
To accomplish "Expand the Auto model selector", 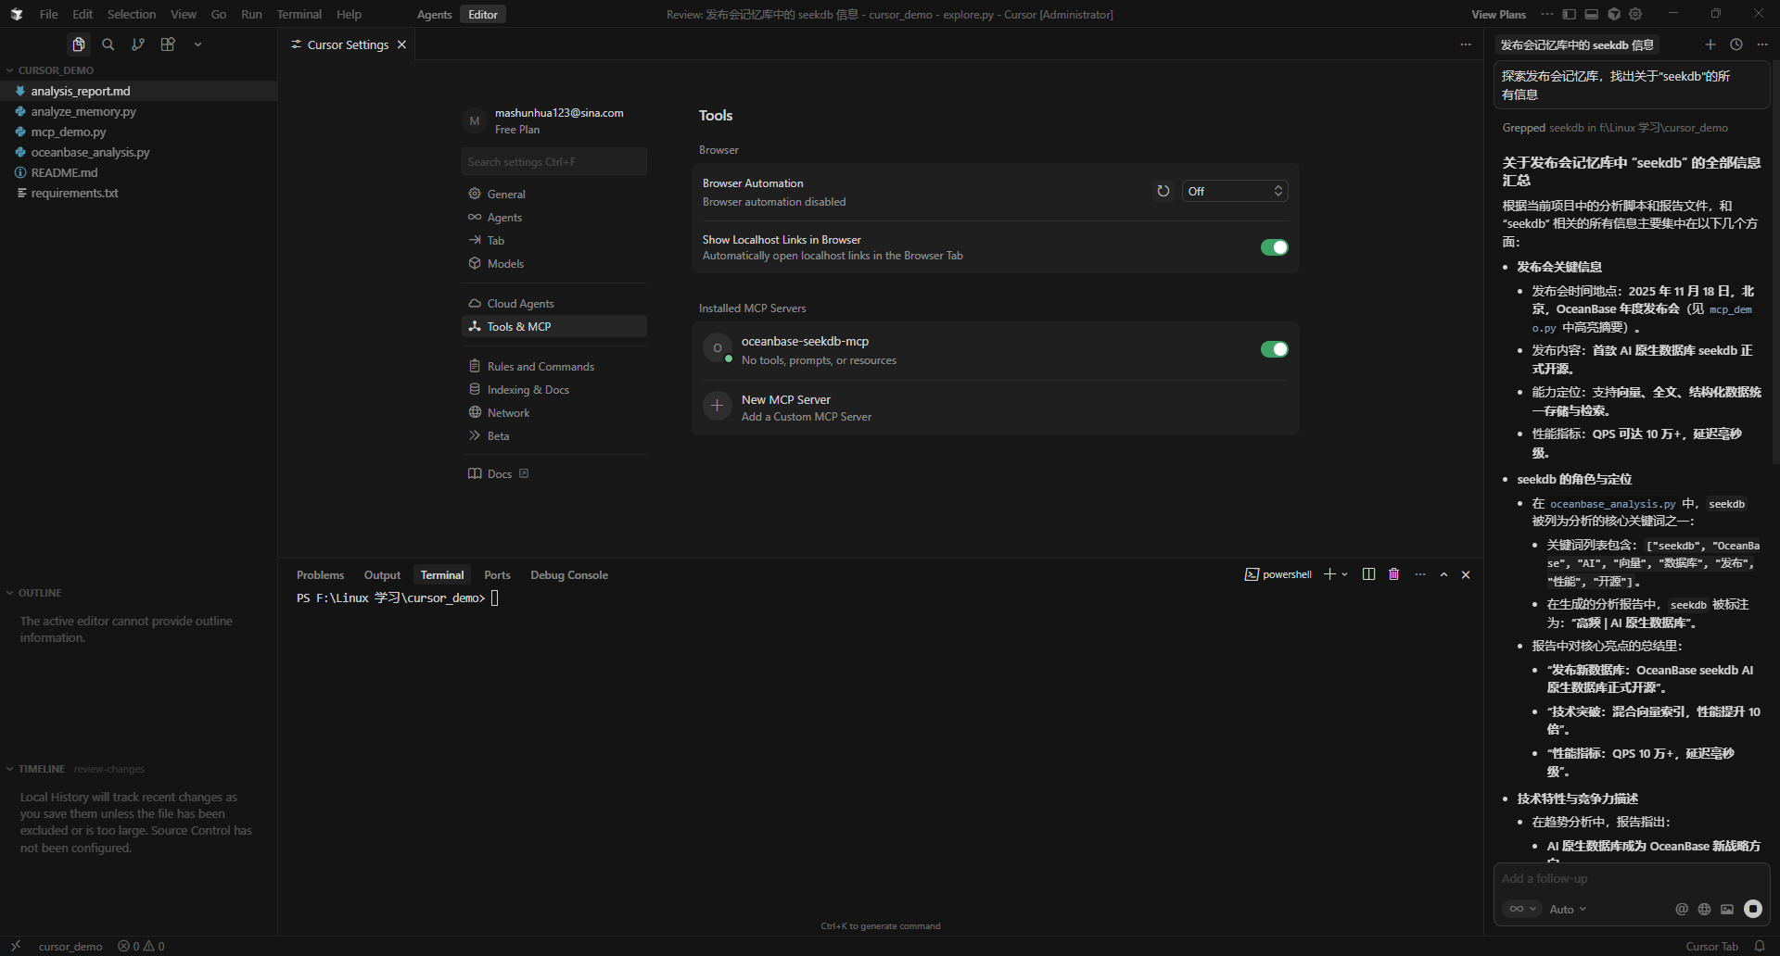I will [x=1568, y=910].
